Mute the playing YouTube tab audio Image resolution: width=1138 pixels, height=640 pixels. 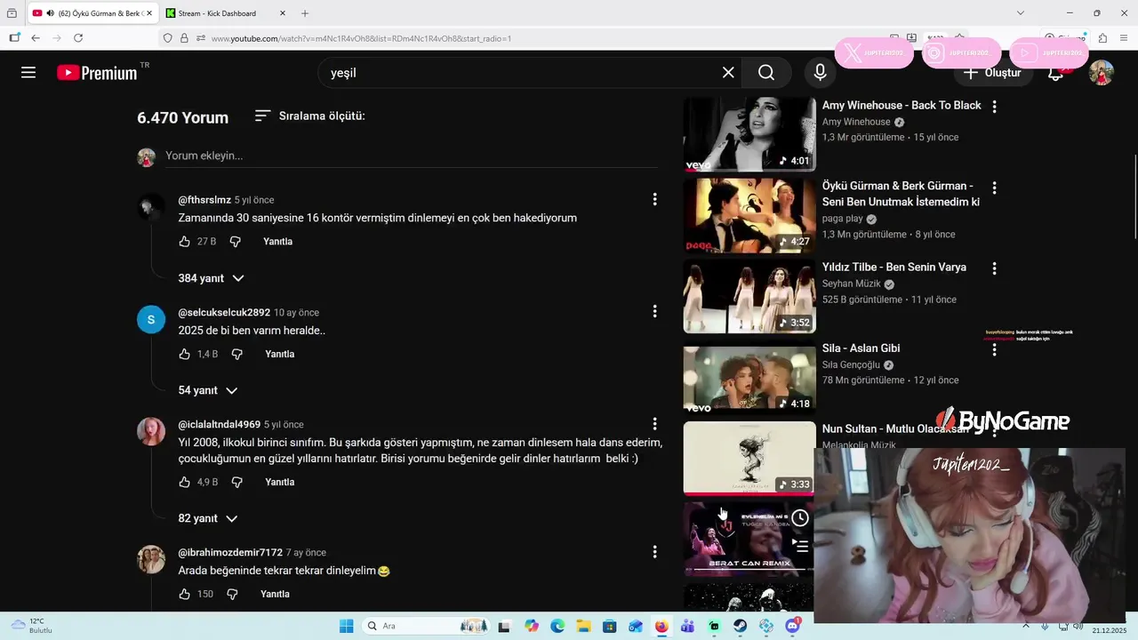(50, 13)
